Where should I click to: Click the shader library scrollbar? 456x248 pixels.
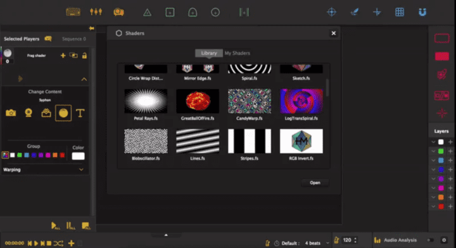(x=327, y=87)
